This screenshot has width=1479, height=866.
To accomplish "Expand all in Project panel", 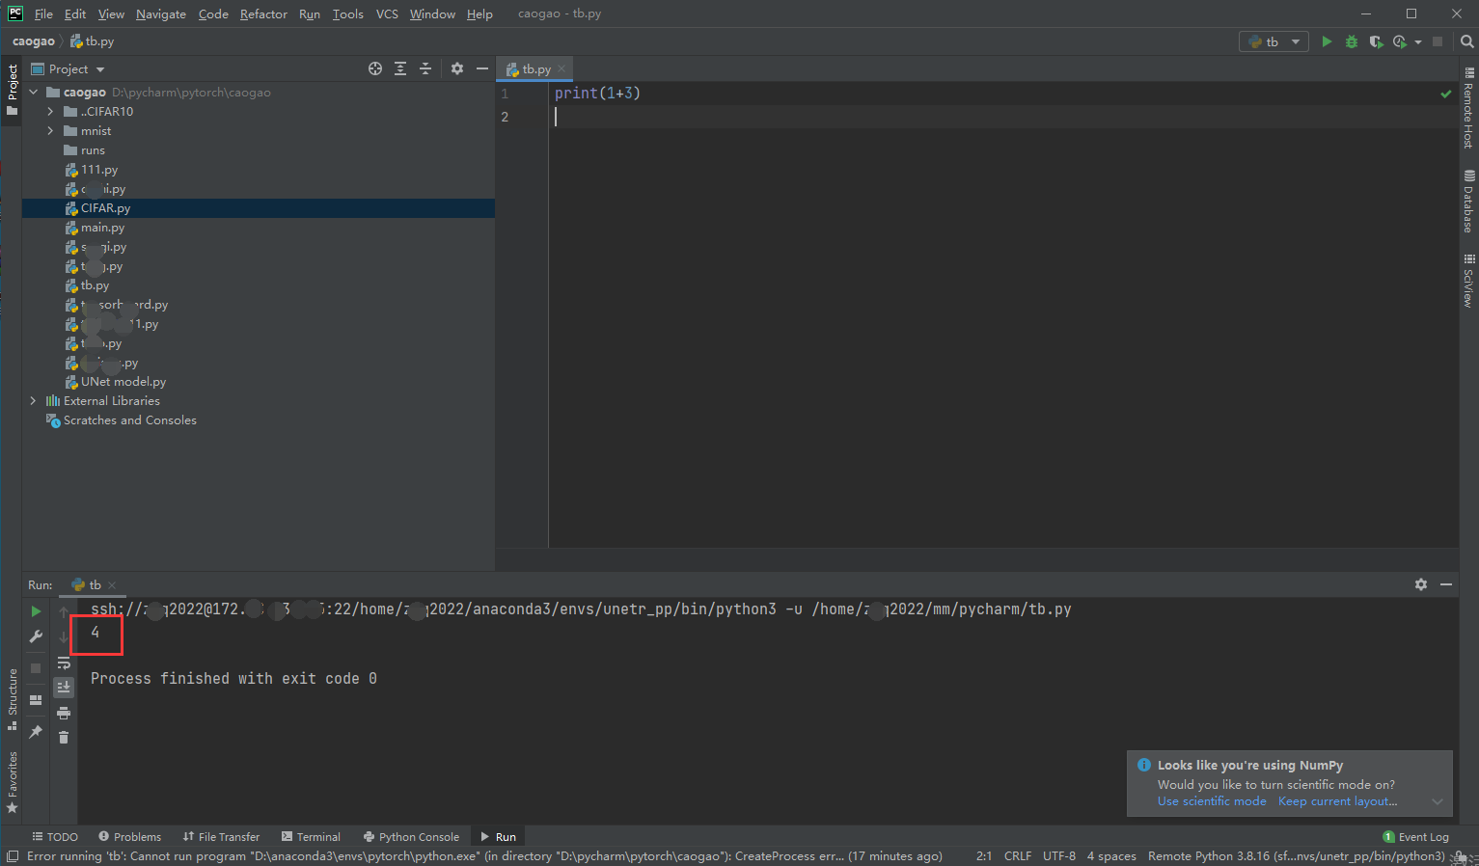I will coord(400,68).
